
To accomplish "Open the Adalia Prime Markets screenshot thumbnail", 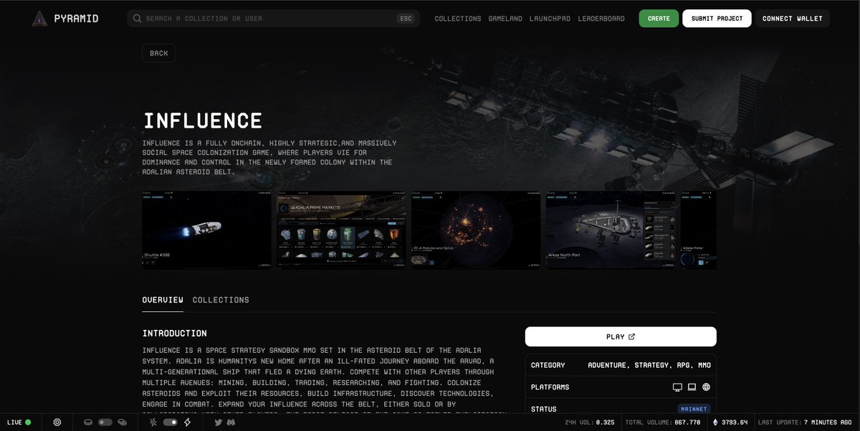I will coord(341,230).
